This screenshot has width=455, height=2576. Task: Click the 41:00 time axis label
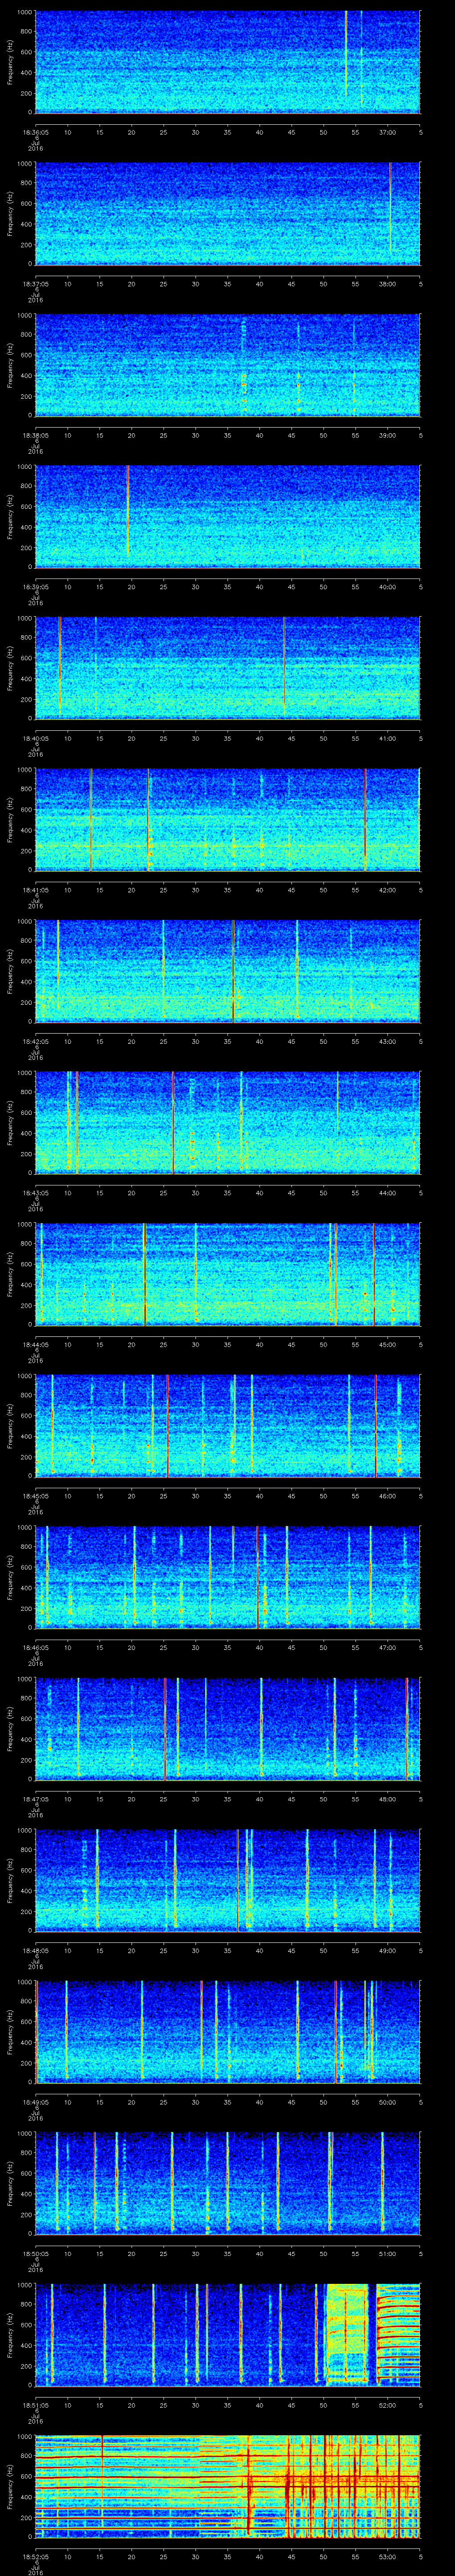tap(388, 739)
